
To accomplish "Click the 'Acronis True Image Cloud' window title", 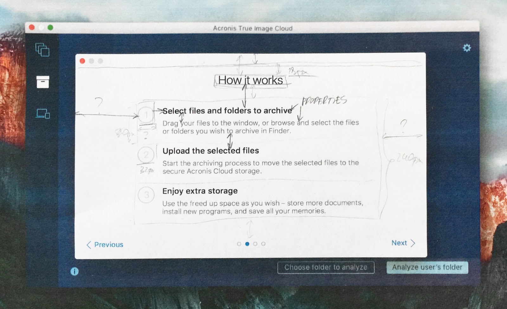I will click(253, 28).
